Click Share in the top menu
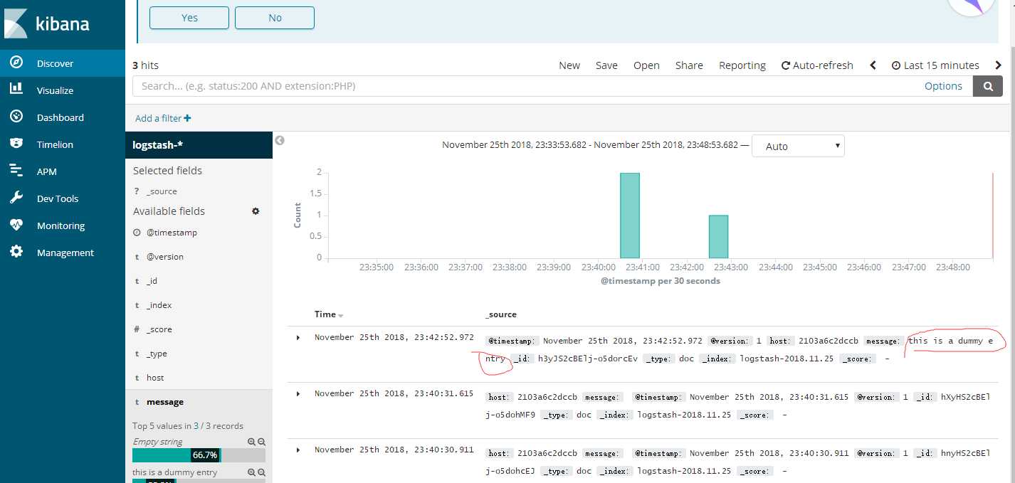Screen dimensions: 1015x483 click(x=689, y=65)
